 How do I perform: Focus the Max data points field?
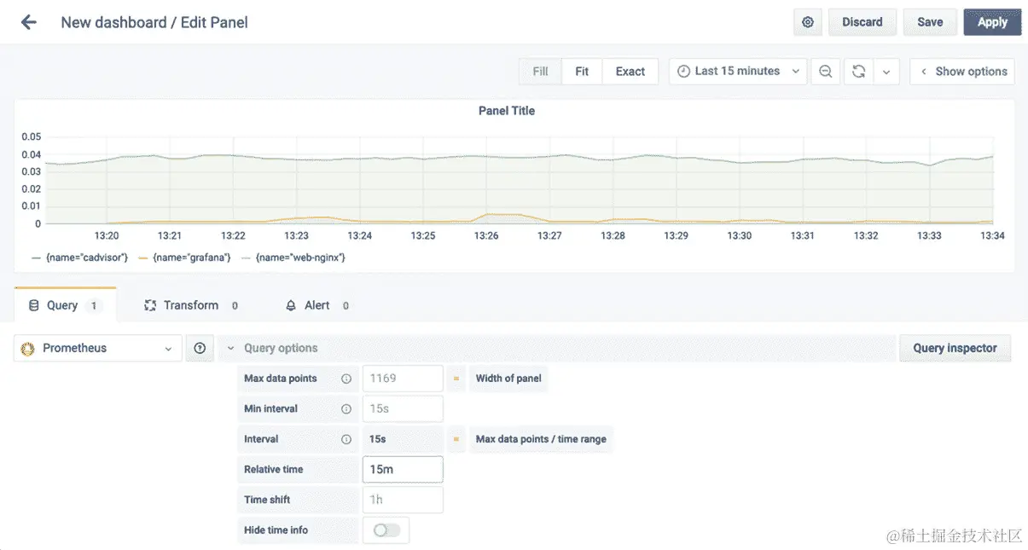coord(403,379)
